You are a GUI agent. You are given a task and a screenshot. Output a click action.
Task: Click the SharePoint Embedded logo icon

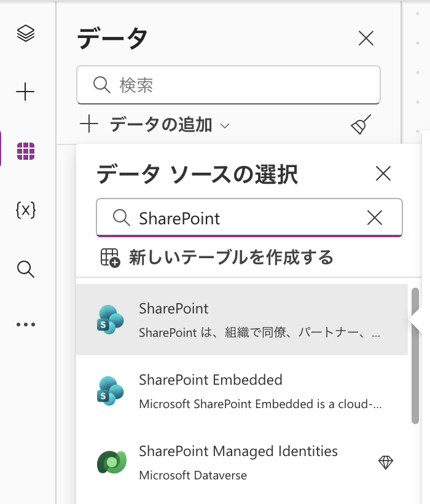coord(111,391)
